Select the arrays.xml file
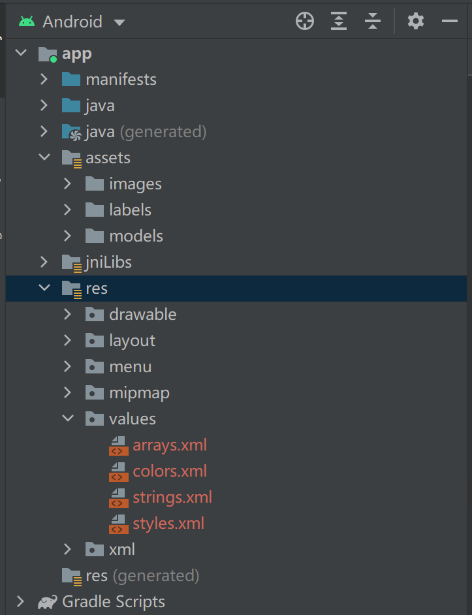The height and width of the screenshot is (615, 472). [169, 445]
